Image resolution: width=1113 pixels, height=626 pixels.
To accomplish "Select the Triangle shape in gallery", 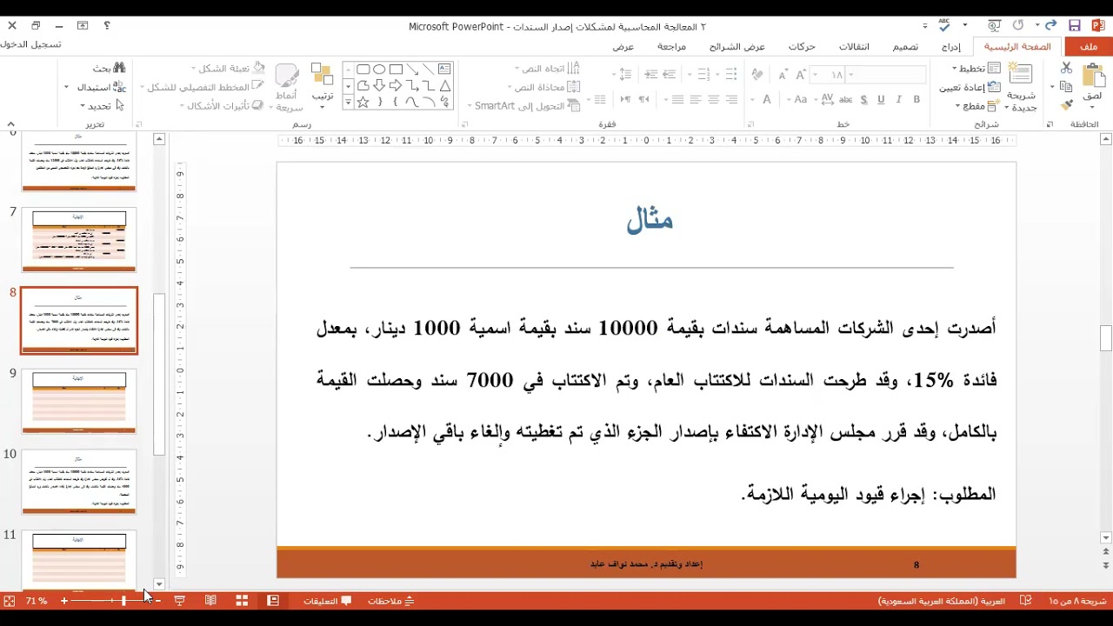I will [444, 85].
